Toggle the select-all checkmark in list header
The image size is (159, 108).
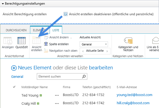pos(14,87)
